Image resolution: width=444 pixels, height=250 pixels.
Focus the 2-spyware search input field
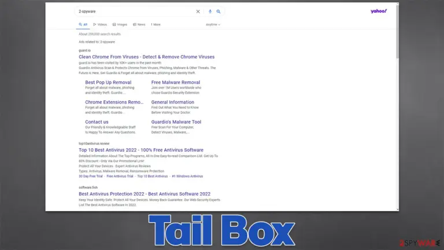coord(136,12)
